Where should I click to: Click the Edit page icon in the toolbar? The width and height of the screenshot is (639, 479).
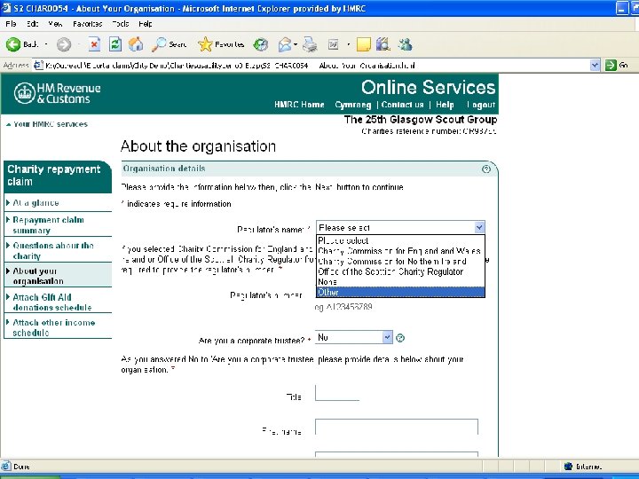click(334, 44)
